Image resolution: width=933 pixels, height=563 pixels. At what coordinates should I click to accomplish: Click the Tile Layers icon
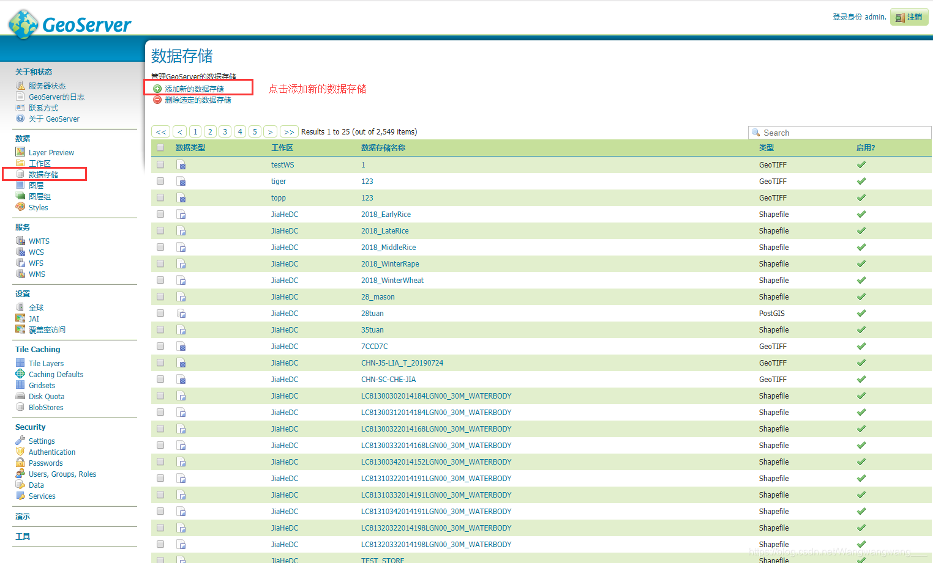pyautogui.click(x=20, y=363)
